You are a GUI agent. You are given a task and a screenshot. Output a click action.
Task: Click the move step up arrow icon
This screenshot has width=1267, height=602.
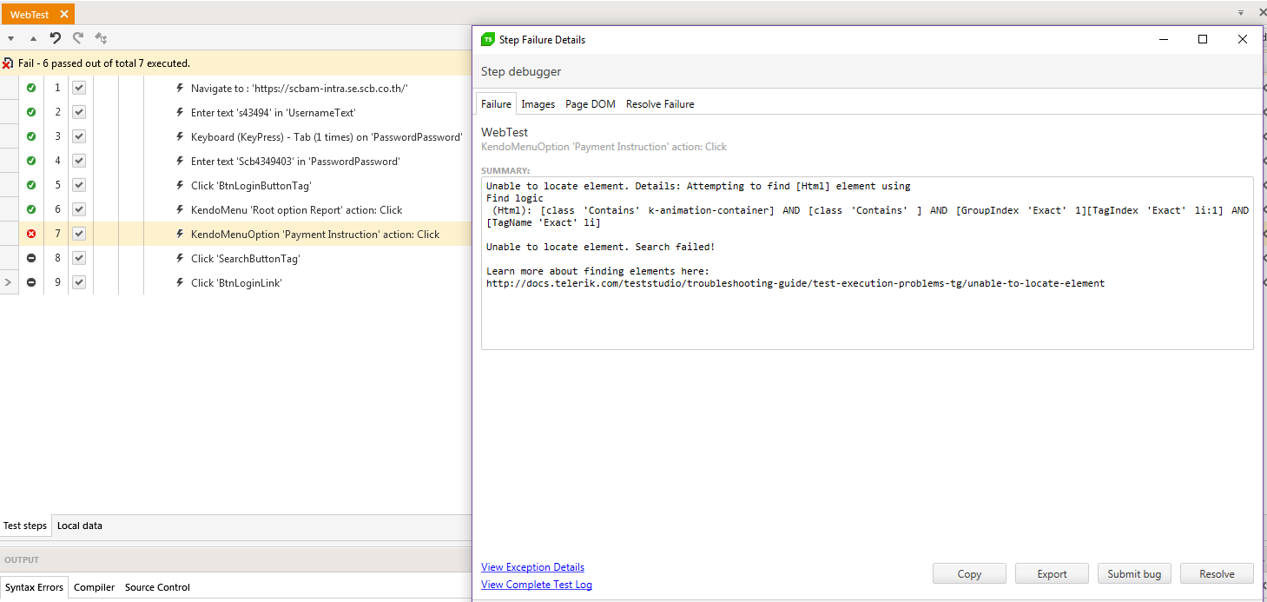click(33, 38)
